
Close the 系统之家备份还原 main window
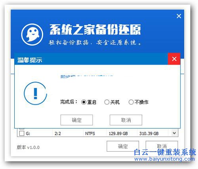(179, 16)
